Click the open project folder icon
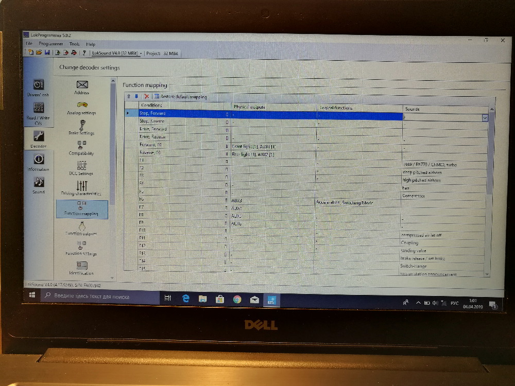This screenshot has width=515, height=386. pyautogui.click(x=39, y=52)
